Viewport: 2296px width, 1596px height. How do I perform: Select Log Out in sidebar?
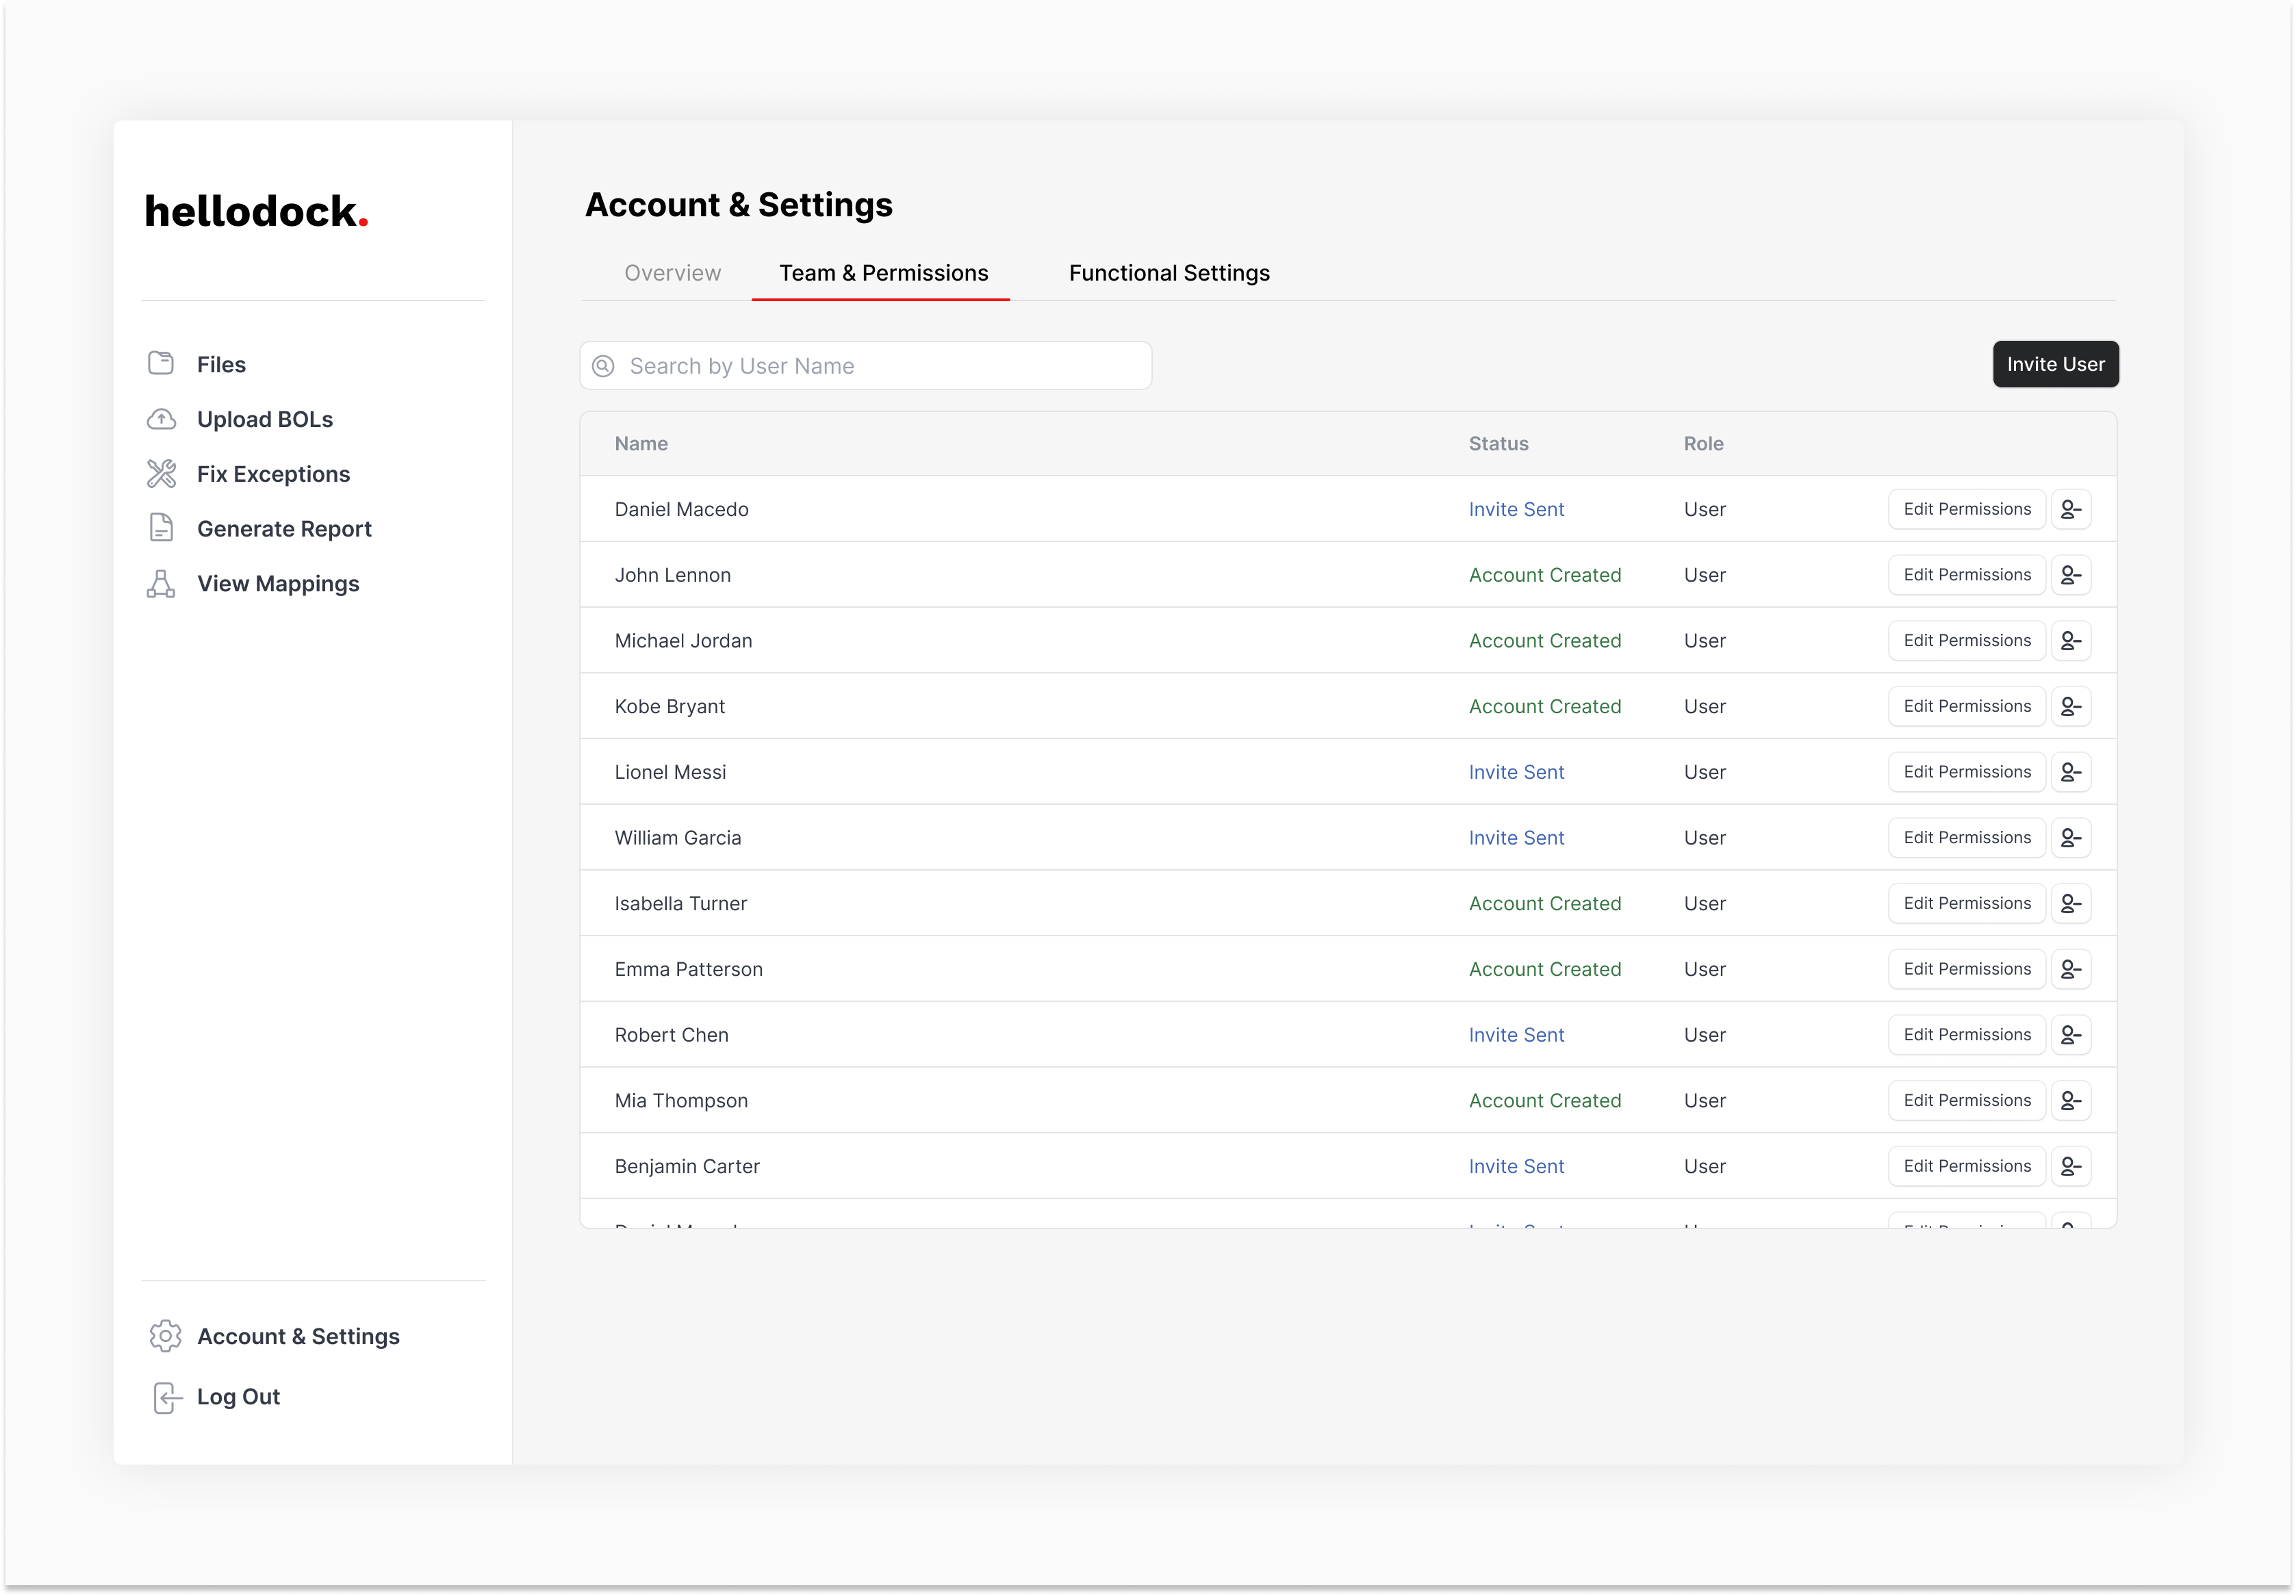pyautogui.click(x=238, y=1397)
